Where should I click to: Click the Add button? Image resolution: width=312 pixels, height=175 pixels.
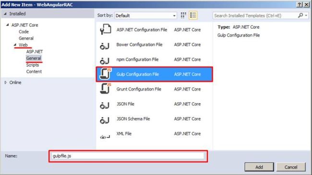259,167
